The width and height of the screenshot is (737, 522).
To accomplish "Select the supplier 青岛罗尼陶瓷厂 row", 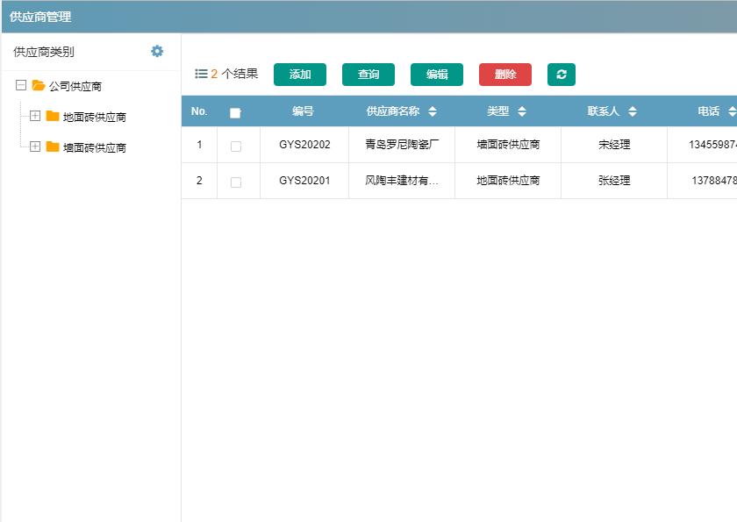I will tap(402, 144).
